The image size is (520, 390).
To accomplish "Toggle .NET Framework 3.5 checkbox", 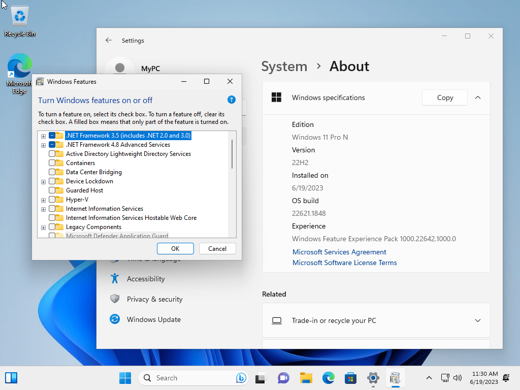I will pyautogui.click(x=52, y=135).
